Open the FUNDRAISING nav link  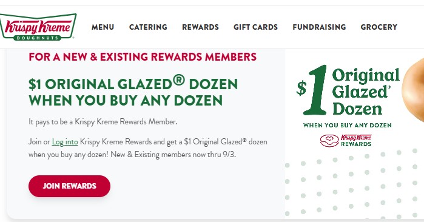[x=319, y=27]
